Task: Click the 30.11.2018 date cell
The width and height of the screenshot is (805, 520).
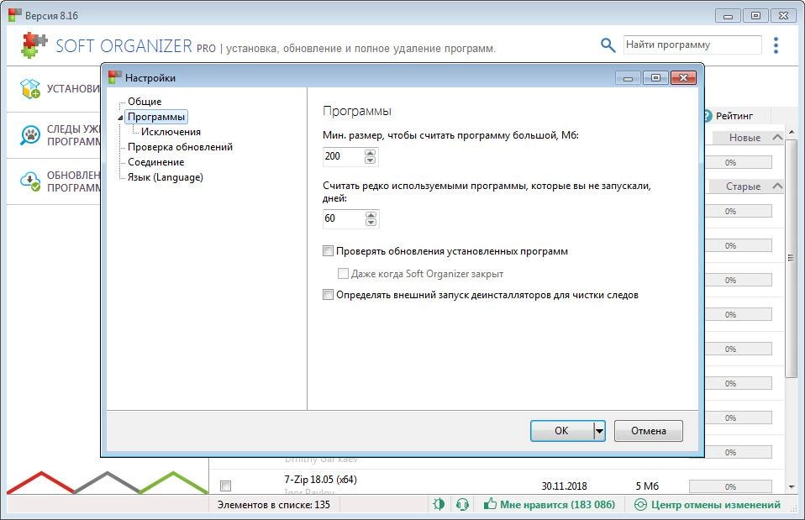Action: tap(564, 486)
